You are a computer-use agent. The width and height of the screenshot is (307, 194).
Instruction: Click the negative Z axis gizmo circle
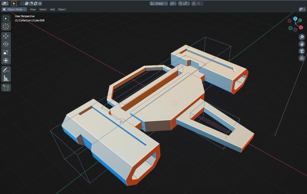(x=295, y=30)
